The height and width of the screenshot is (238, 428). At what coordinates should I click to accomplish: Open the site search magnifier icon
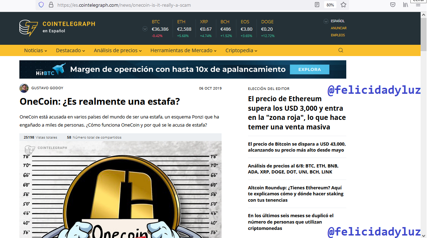point(341,50)
